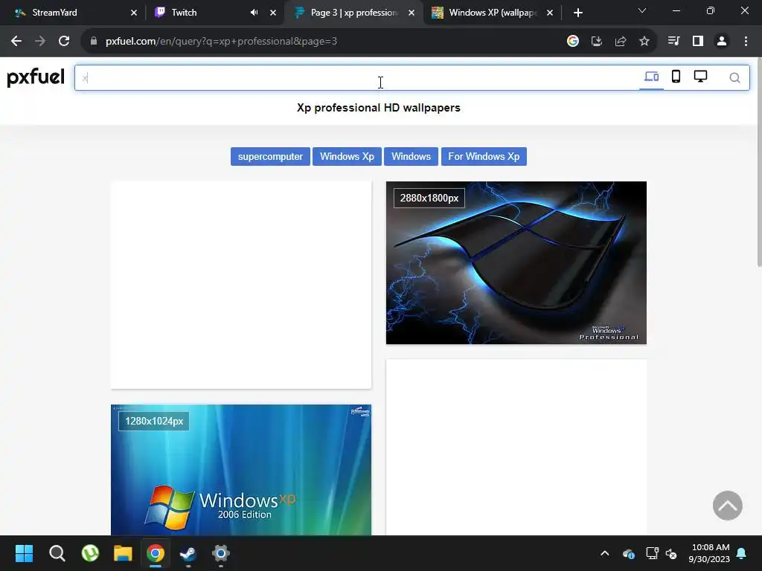
Task: Click the pxfuel logo
Action: coord(36,77)
